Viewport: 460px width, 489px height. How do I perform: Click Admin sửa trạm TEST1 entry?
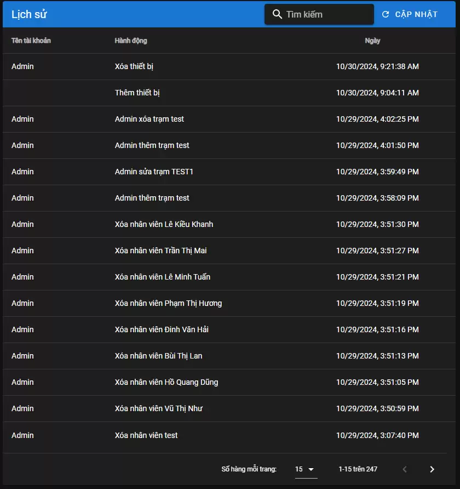point(154,172)
